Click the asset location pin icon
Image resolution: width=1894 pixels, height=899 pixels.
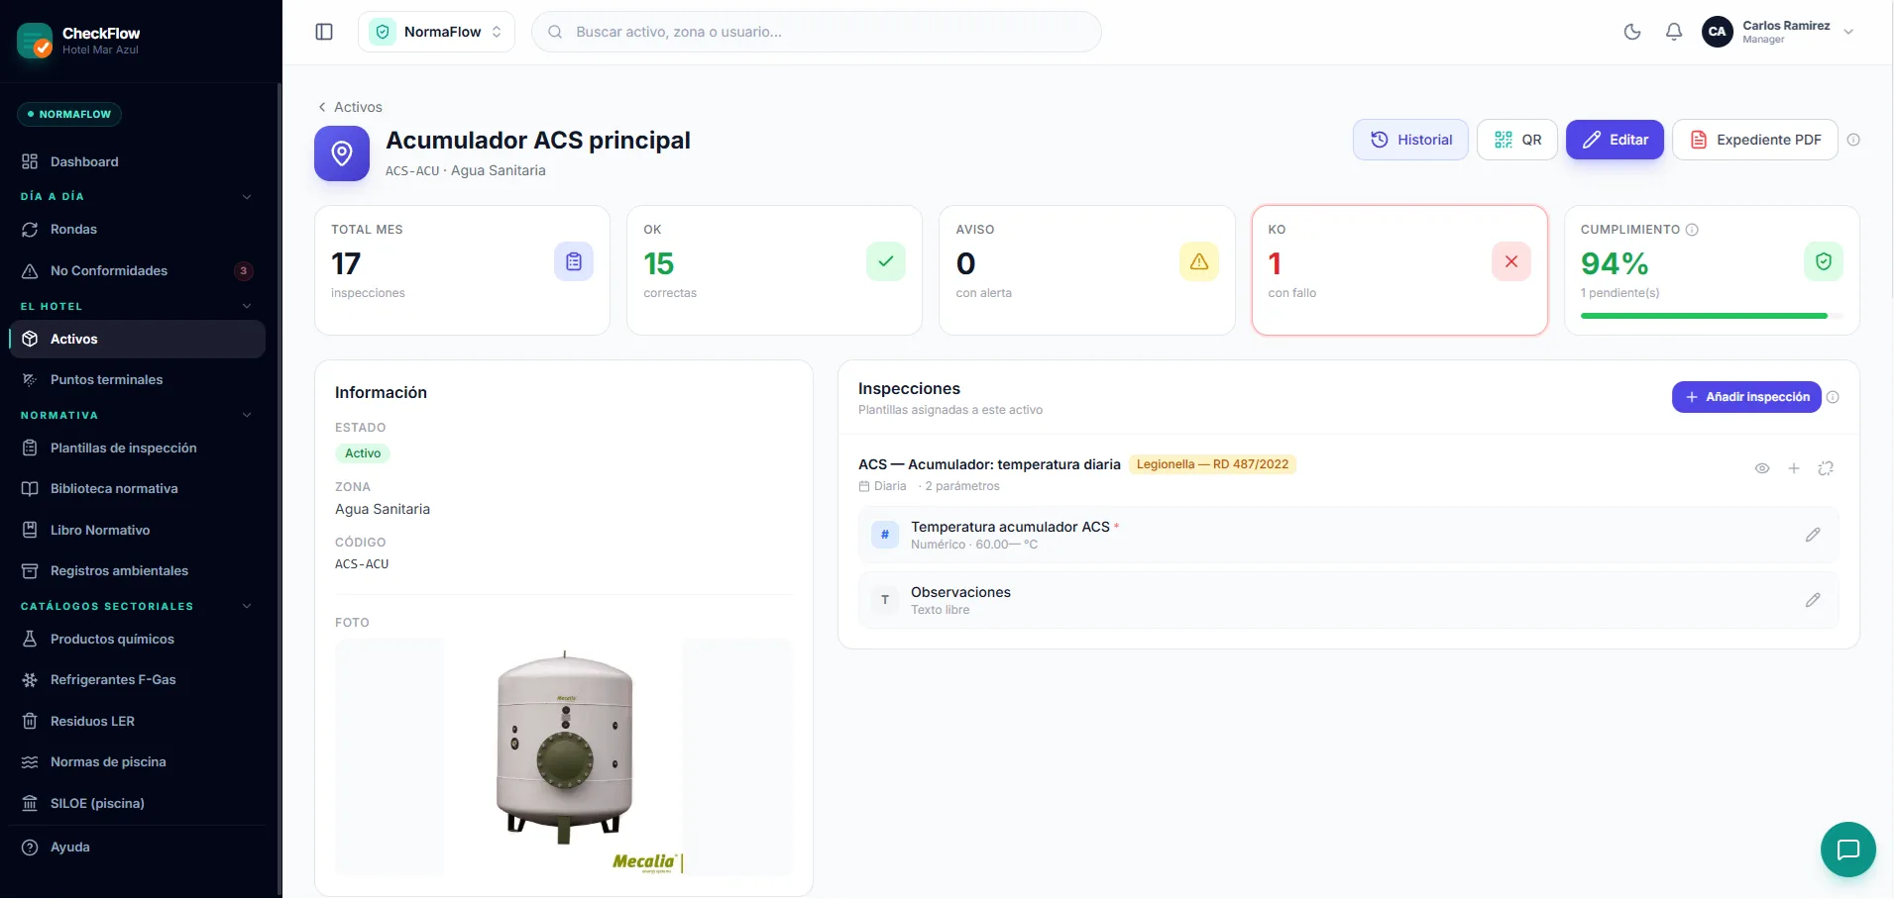coord(342,153)
